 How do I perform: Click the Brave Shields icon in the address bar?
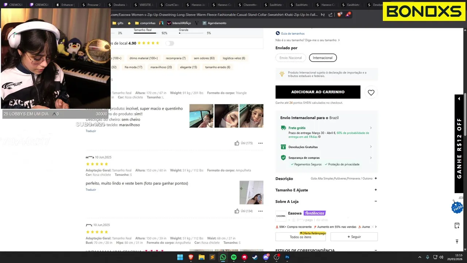pyautogui.click(x=340, y=15)
